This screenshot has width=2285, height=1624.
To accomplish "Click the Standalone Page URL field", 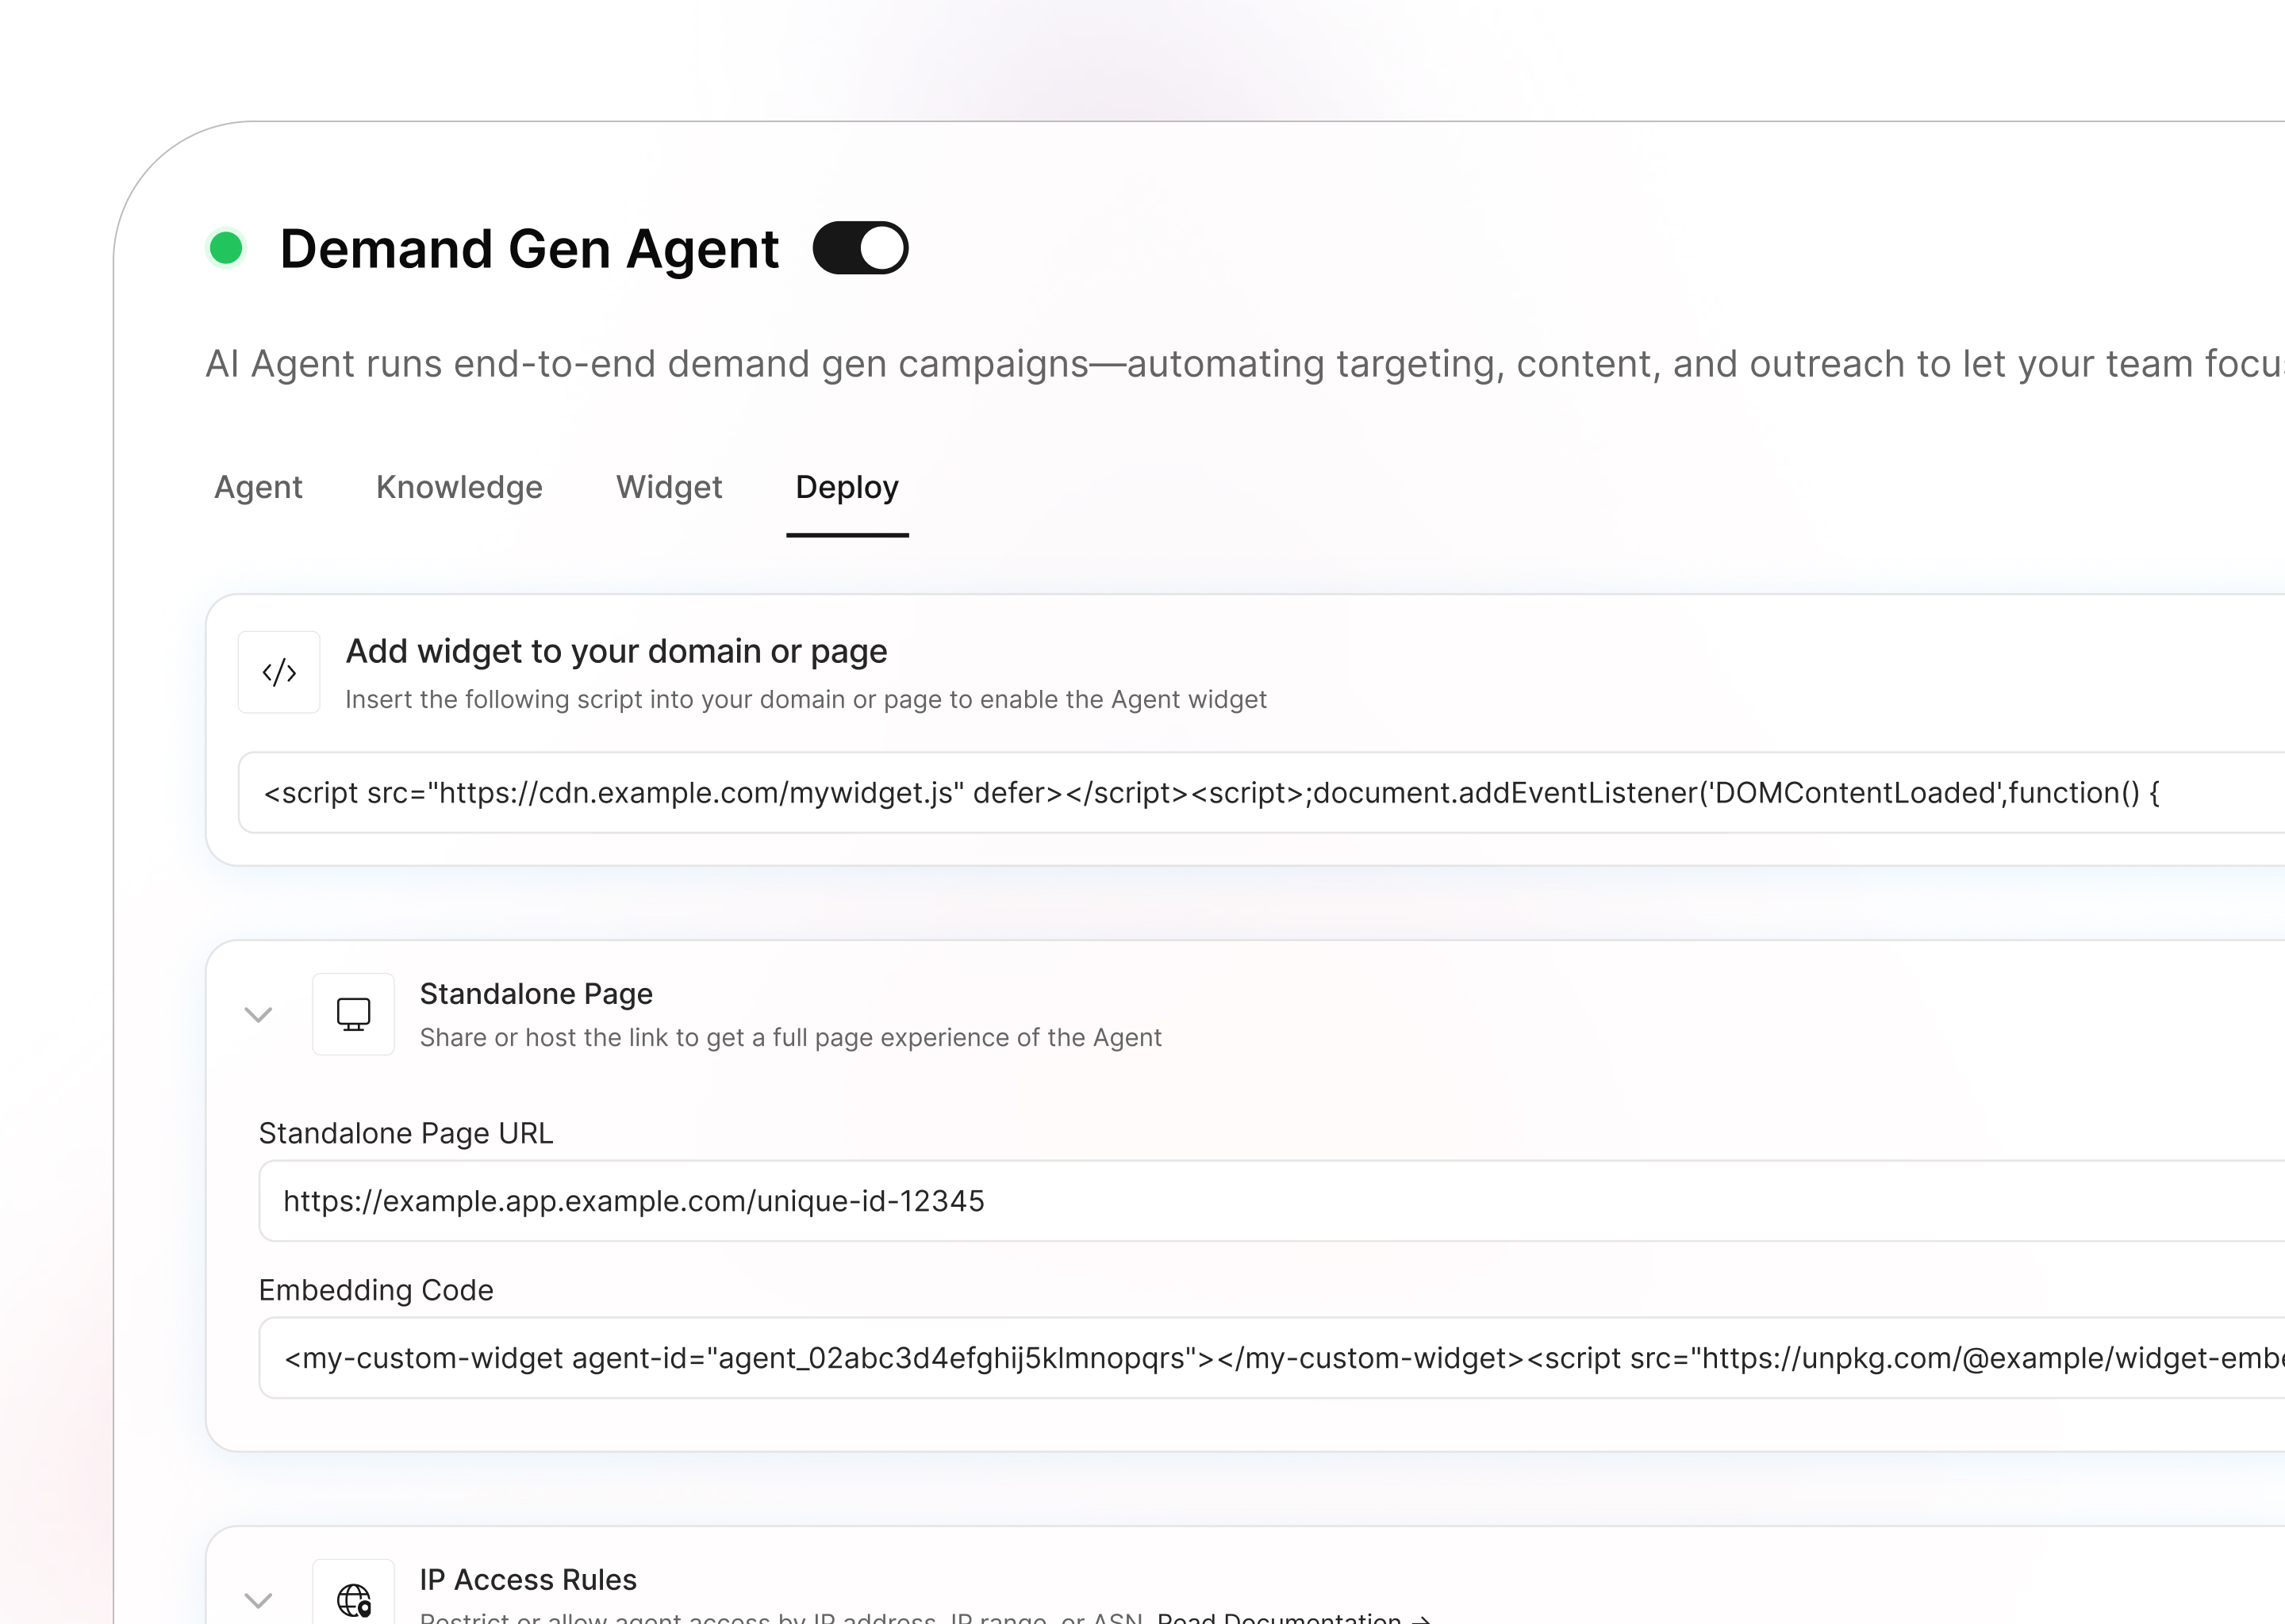I will click(x=1200, y=1201).
